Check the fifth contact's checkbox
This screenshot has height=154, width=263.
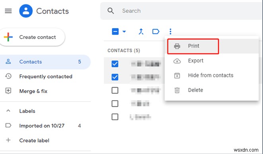(115, 117)
